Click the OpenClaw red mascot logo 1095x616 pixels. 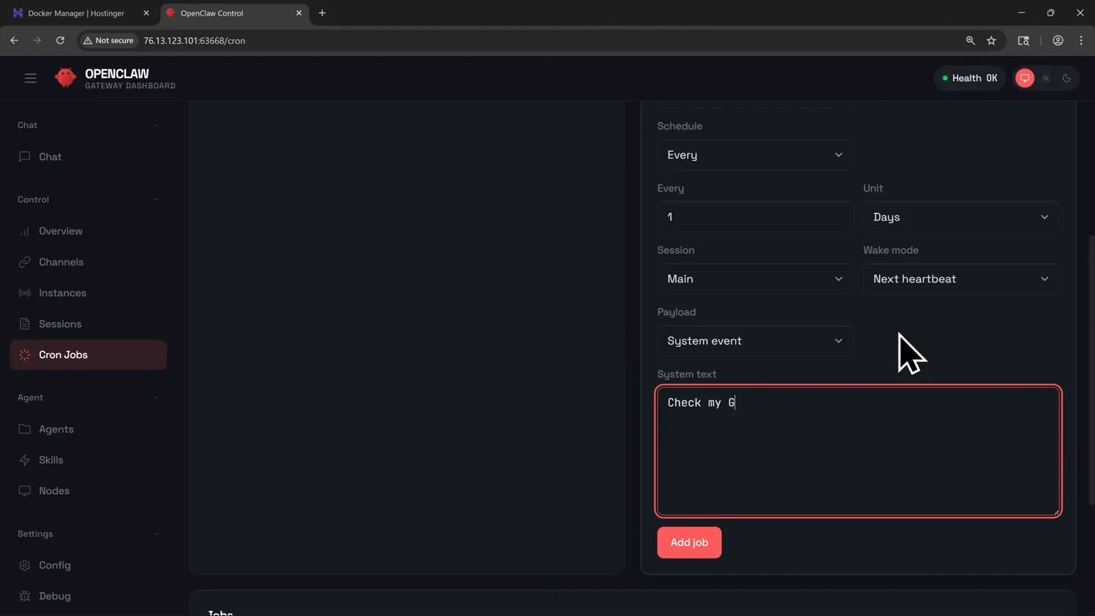pyautogui.click(x=66, y=78)
